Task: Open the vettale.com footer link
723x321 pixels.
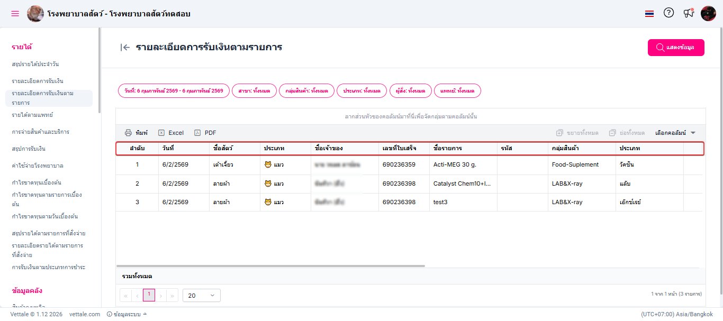Action: coord(85,314)
